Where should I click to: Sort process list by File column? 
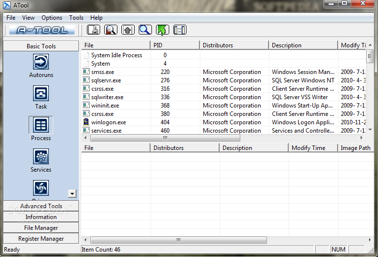pyautogui.click(x=115, y=45)
